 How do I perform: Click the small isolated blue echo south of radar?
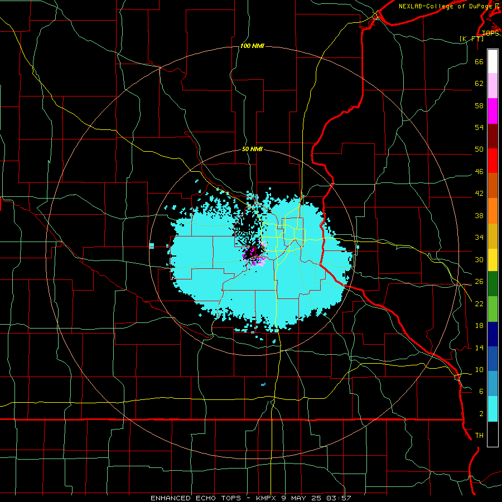263,384
